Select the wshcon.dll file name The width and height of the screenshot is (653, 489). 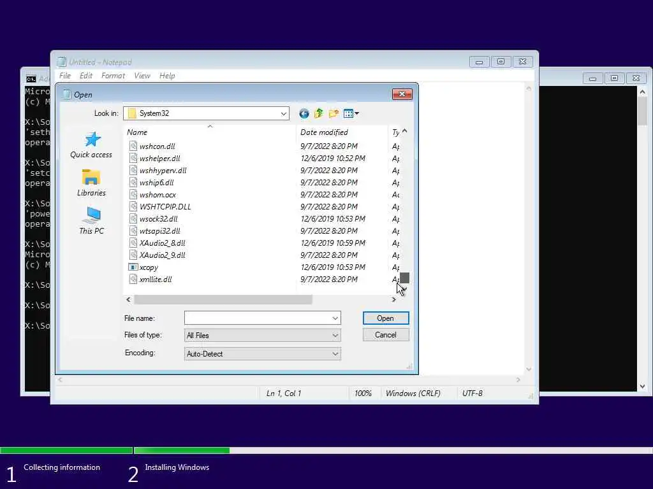158,146
